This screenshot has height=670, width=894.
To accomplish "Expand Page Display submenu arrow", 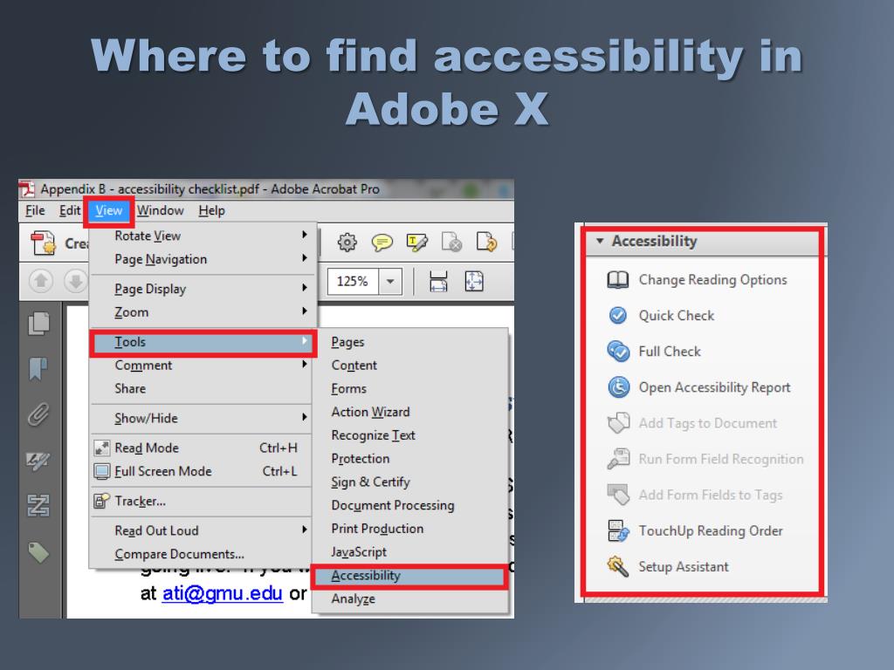I will click(x=305, y=288).
